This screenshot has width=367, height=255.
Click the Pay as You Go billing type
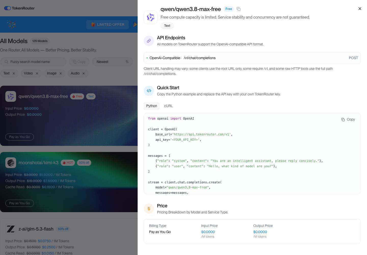pos(160,232)
